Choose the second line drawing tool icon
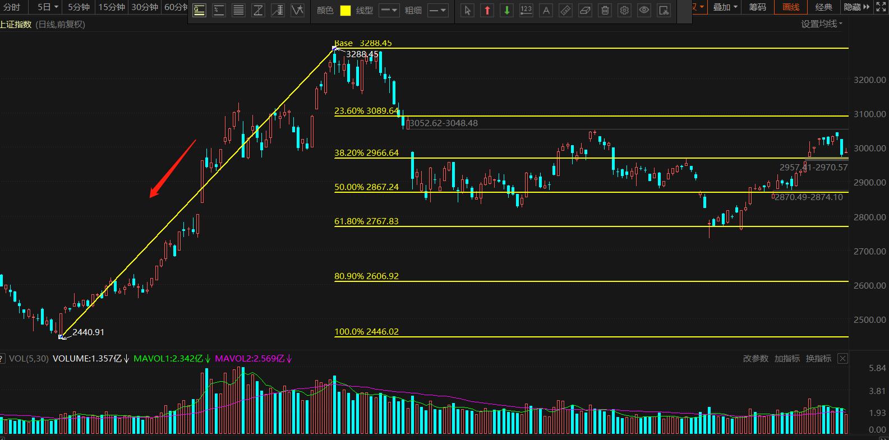This screenshot has height=440, width=889. point(219,10)
